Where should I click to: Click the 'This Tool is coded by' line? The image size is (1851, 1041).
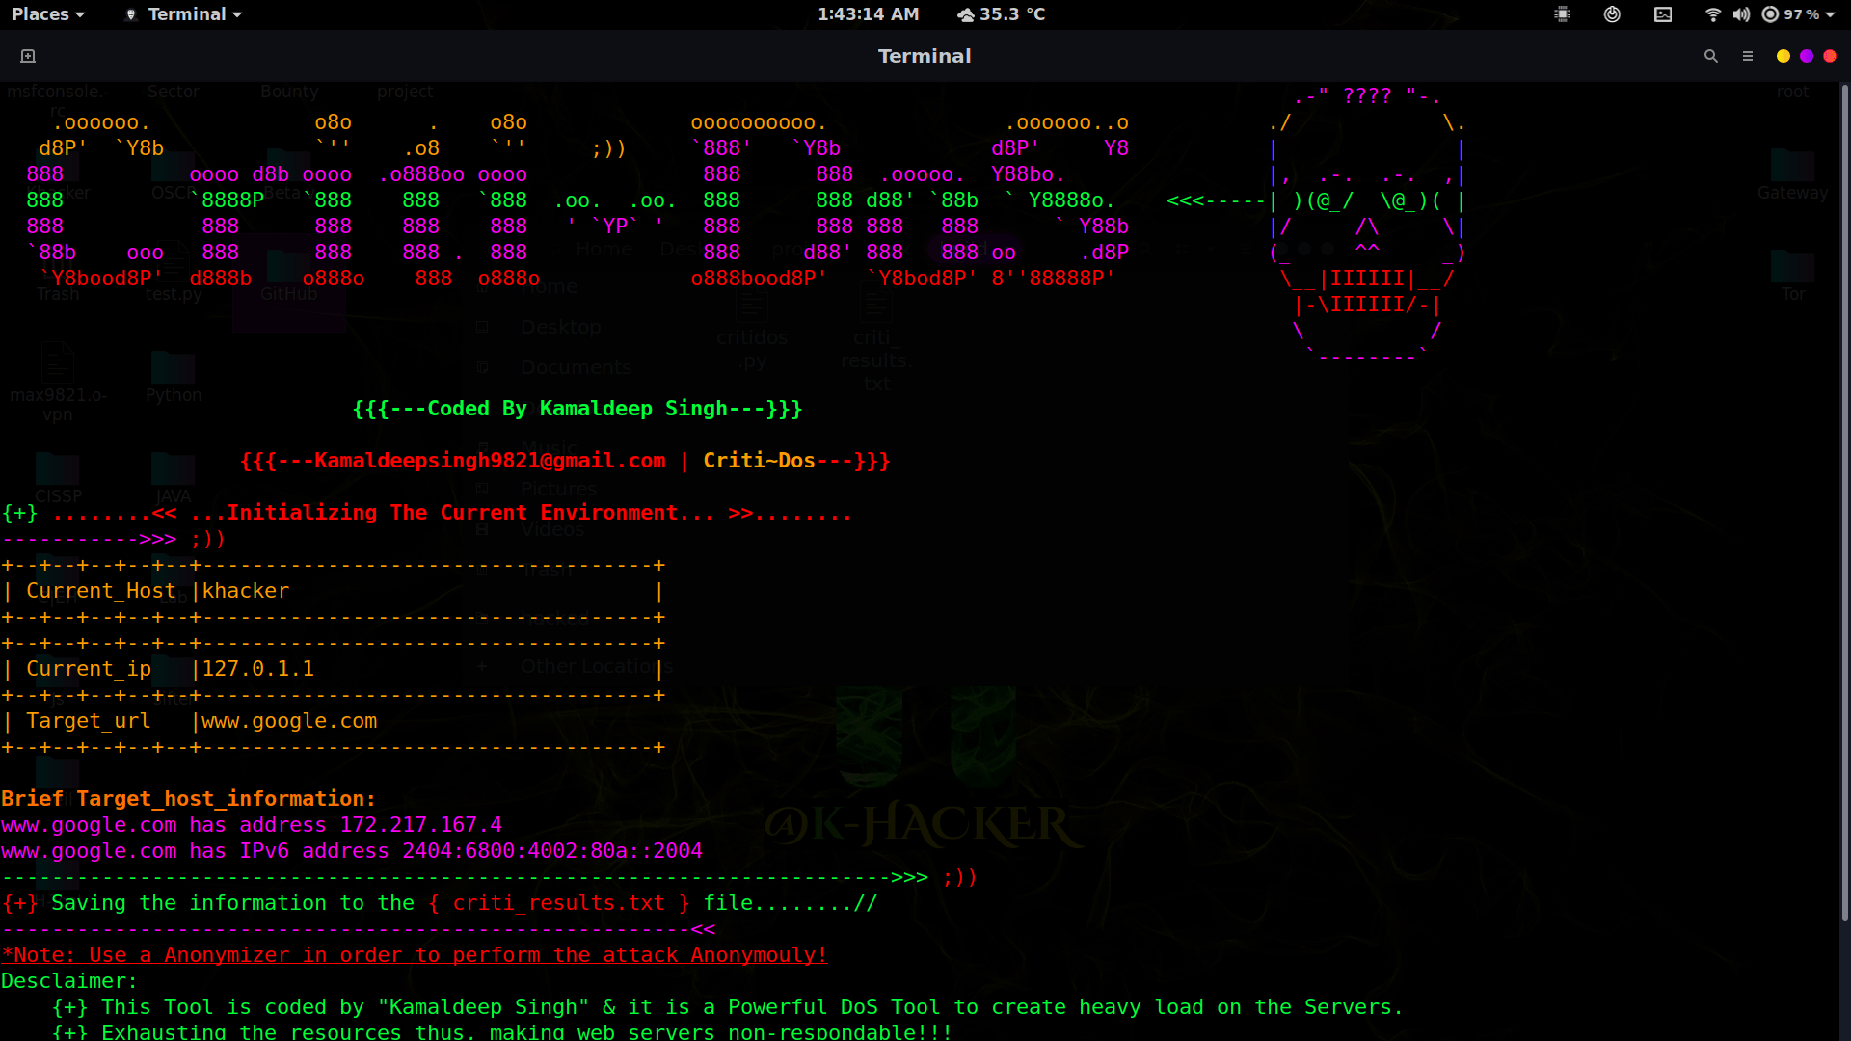(x=728, y=1007)
